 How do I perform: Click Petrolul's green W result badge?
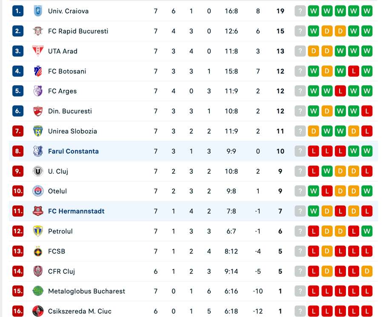tap(367, 231)
